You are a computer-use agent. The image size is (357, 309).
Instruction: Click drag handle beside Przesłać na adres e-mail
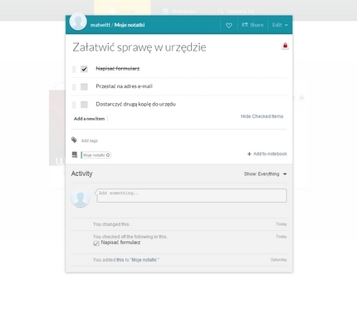[74, 87]
